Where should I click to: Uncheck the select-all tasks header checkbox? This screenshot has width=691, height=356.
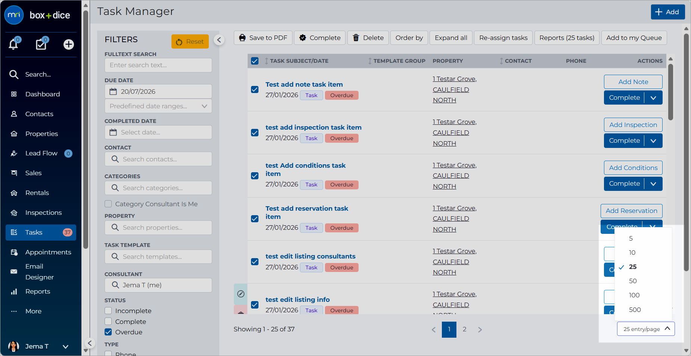tap(255, 61)
